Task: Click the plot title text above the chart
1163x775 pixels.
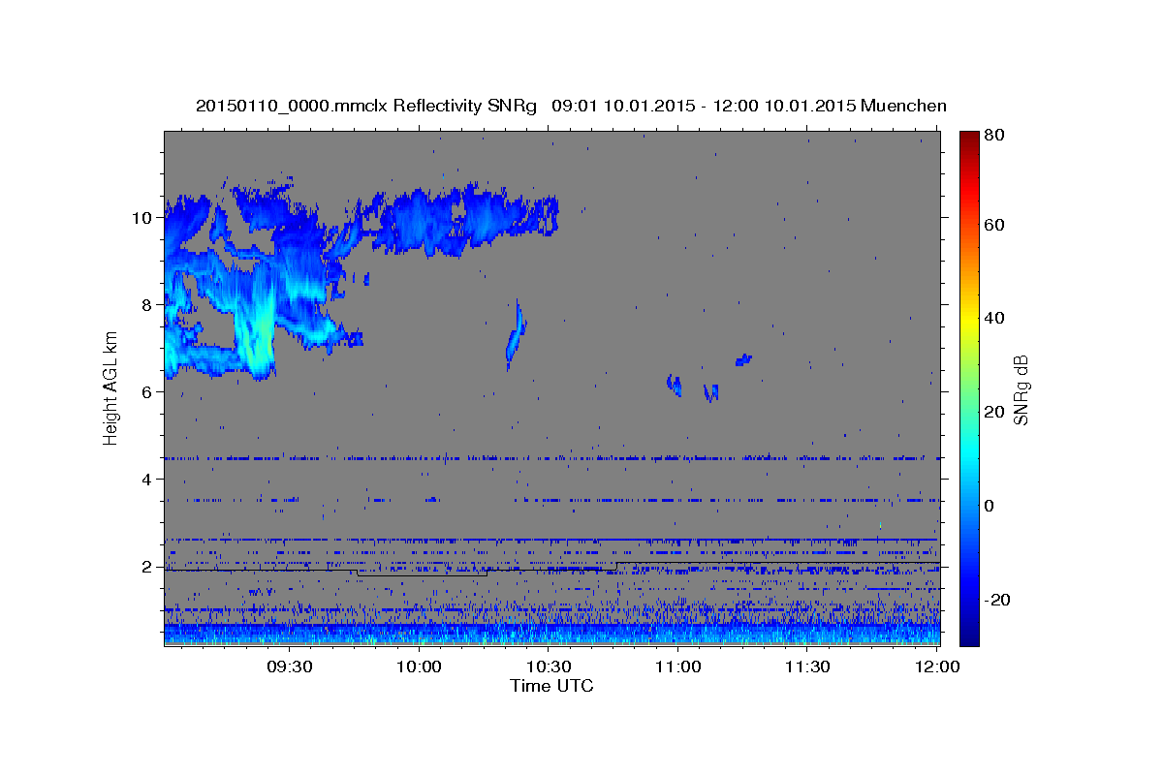Action: (571, 106)
